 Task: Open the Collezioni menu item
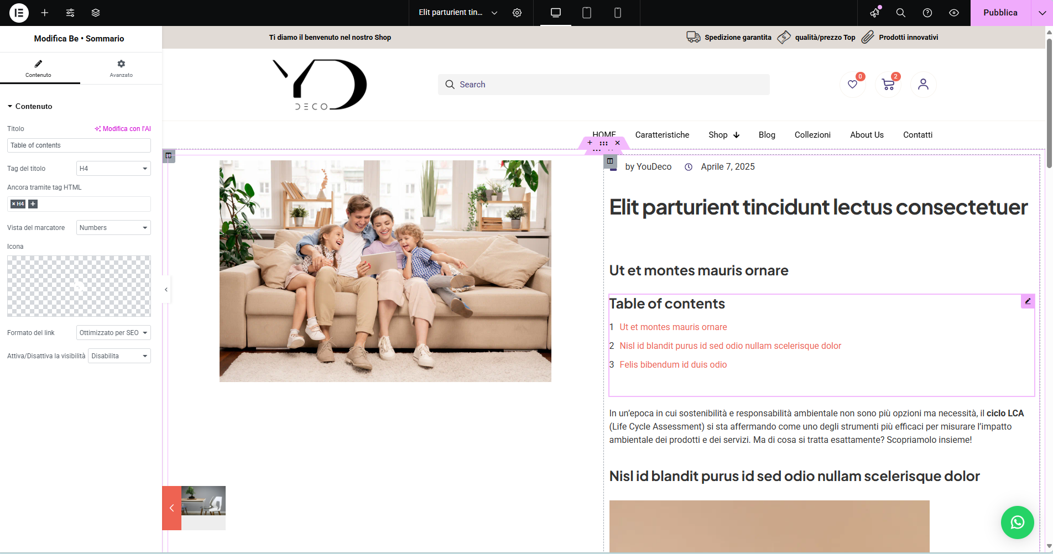click(812, 135)
